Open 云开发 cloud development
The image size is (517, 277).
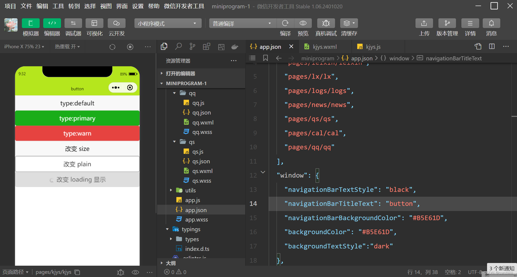coord(116,23)
